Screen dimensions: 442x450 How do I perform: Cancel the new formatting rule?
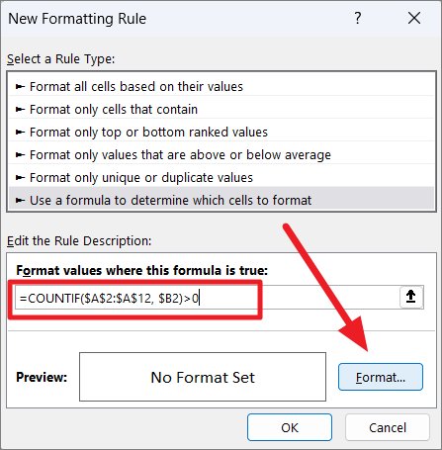pyautogui.click(x=388, y=427)
